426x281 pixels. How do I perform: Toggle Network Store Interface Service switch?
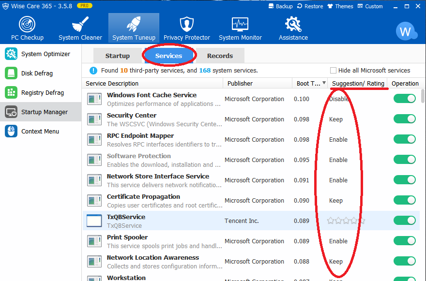pos(405,180)
